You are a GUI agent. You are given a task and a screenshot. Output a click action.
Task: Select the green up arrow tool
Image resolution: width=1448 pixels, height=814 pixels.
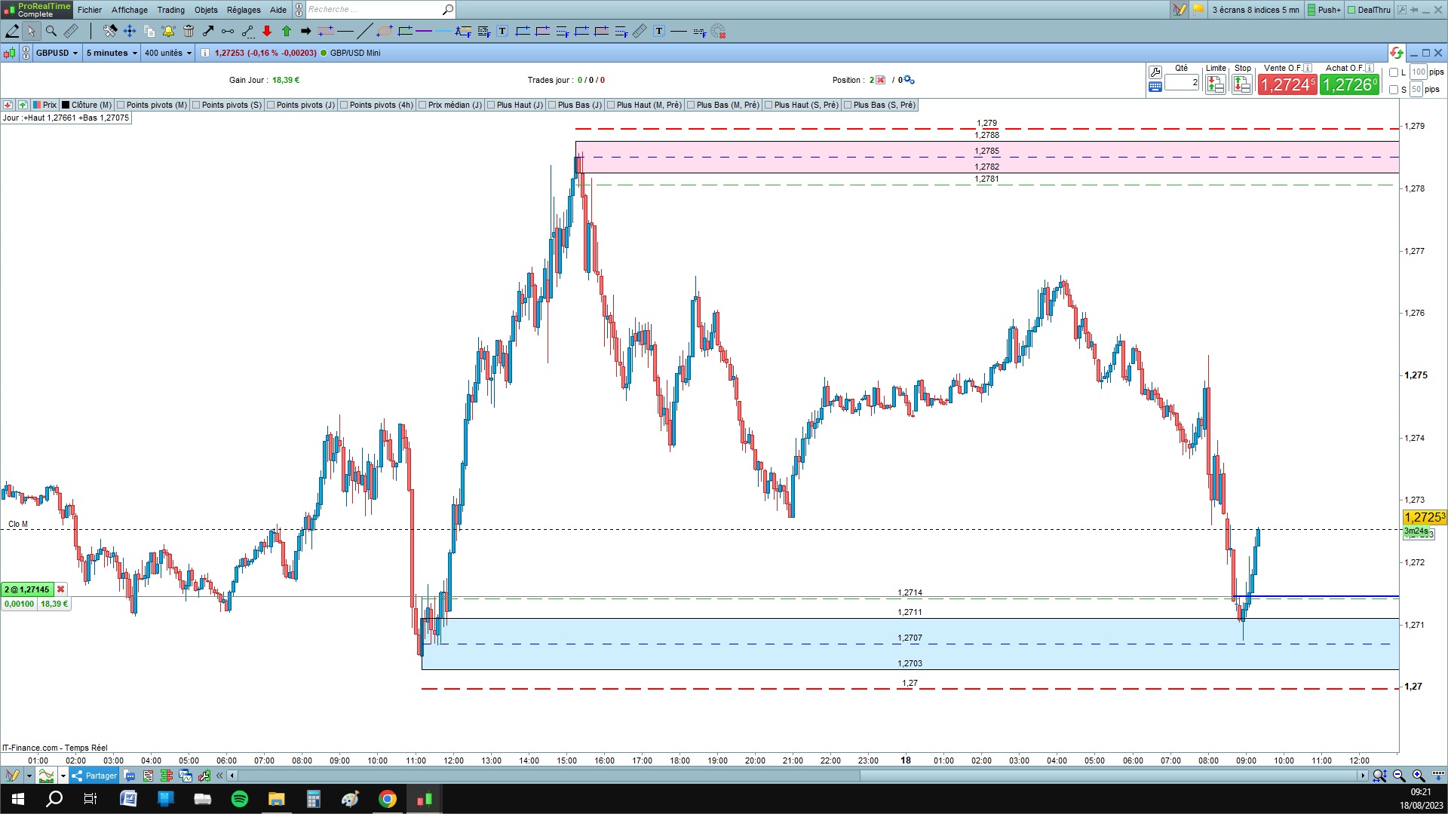(287, 31)
